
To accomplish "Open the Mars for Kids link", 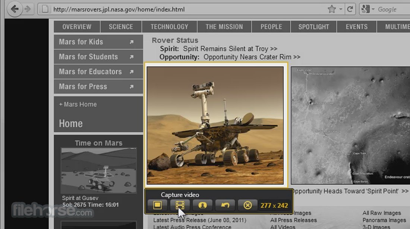I will click(x=98, y=42).
